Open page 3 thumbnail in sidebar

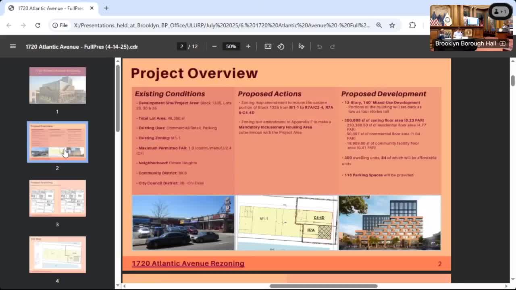point(58,198)
